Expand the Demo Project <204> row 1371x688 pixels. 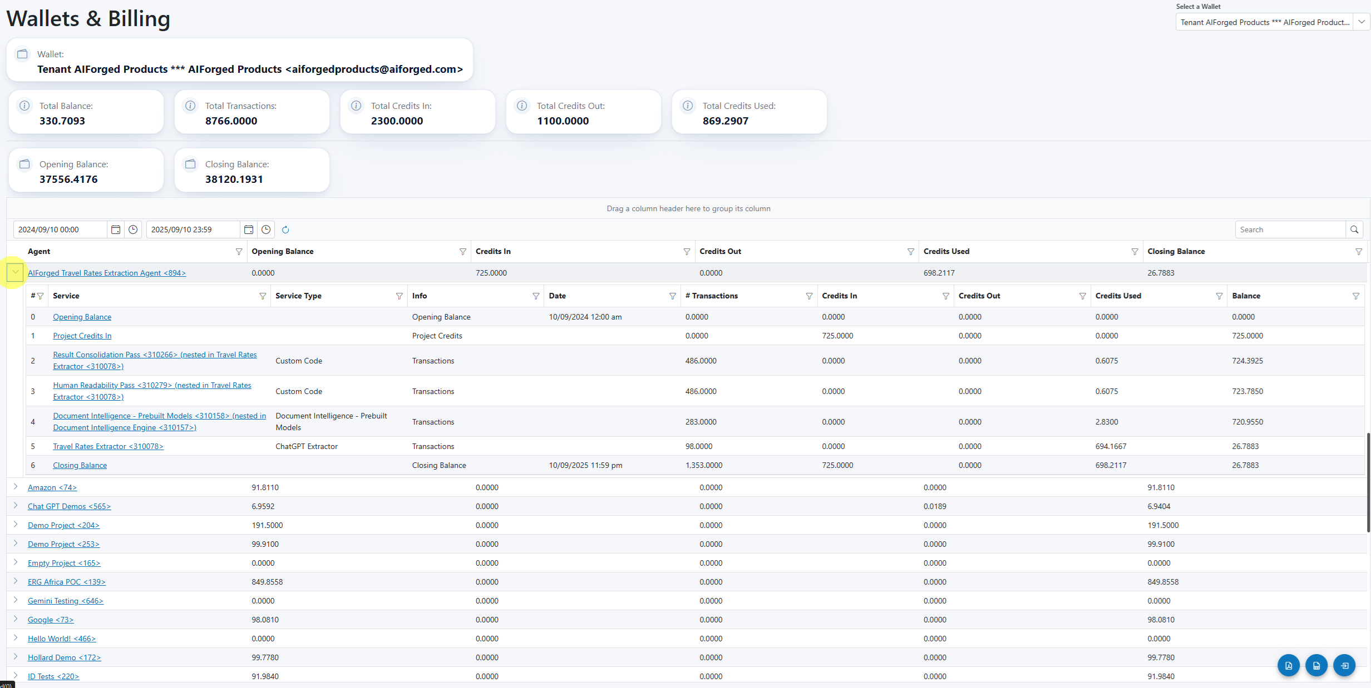[x=16, y=525]
